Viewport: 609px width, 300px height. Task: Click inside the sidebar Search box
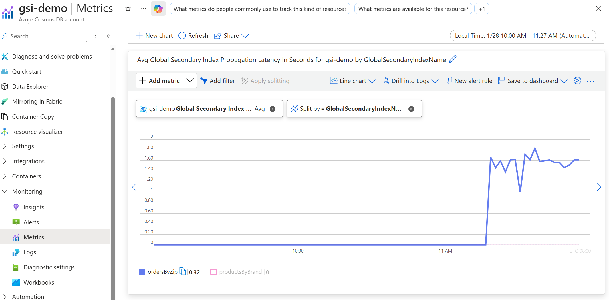tap(43, 36)
